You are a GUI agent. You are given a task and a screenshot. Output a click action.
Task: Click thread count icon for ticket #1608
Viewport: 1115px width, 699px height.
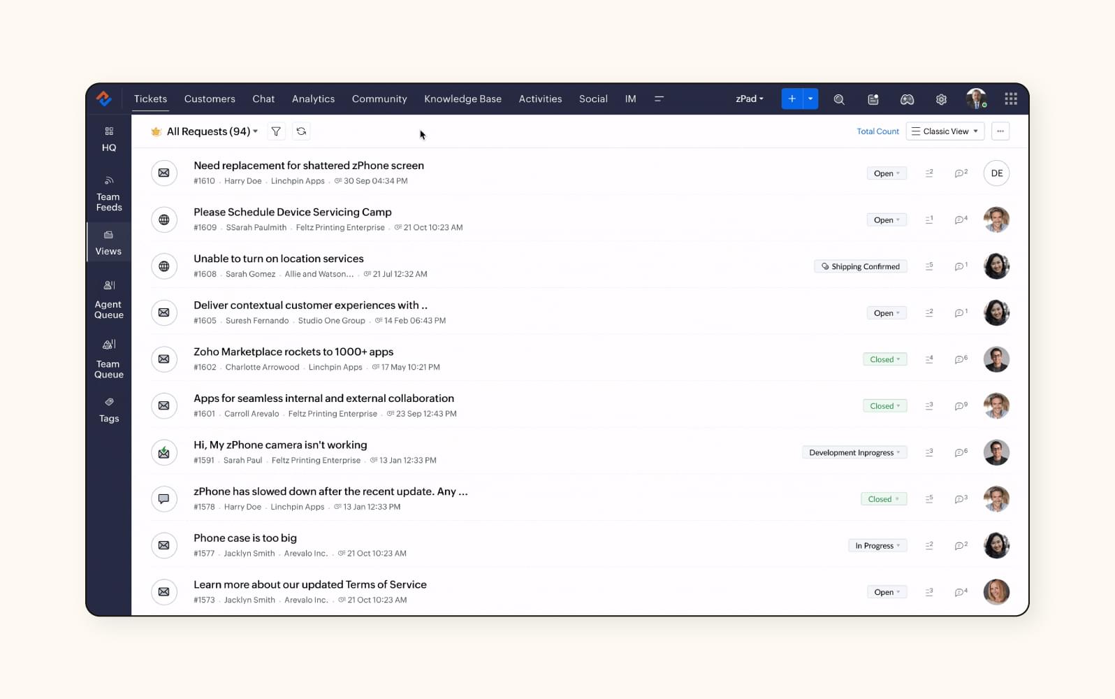(929, 266)
